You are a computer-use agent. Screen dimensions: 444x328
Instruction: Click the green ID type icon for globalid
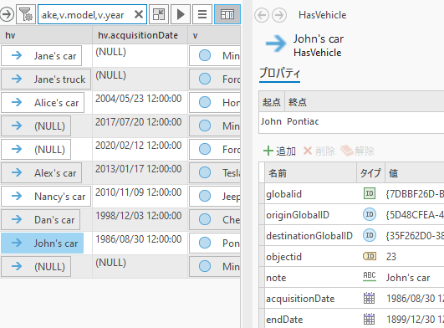point(370,193)
